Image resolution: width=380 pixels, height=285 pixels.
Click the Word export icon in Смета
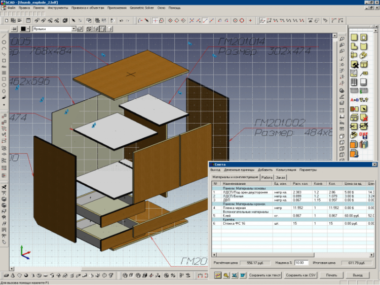243,275
